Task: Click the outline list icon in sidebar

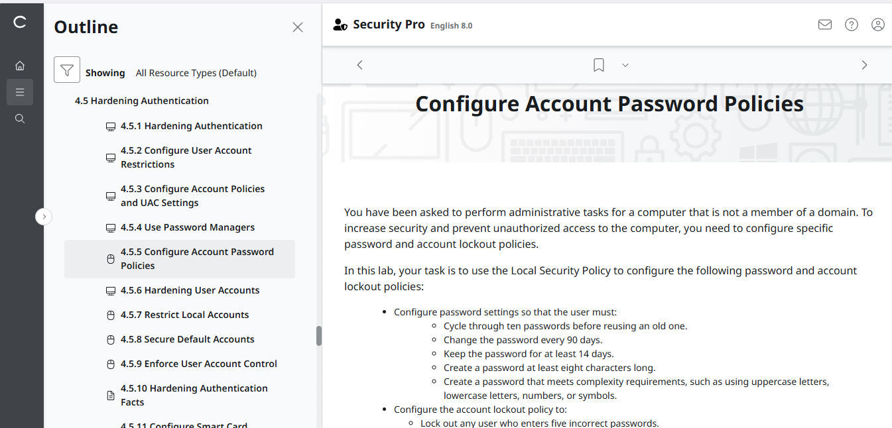Action: (x=20, y=92)
